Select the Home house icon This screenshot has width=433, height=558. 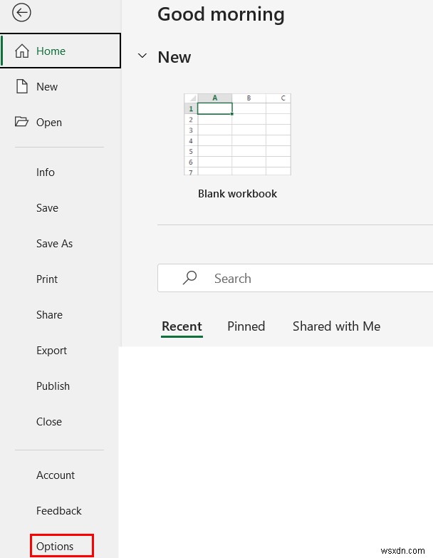coord(21,51)
